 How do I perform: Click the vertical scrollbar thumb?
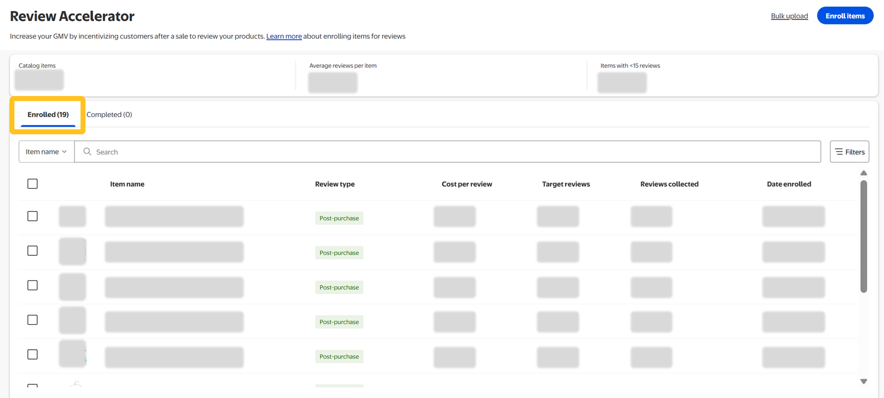tap(863, 236)
